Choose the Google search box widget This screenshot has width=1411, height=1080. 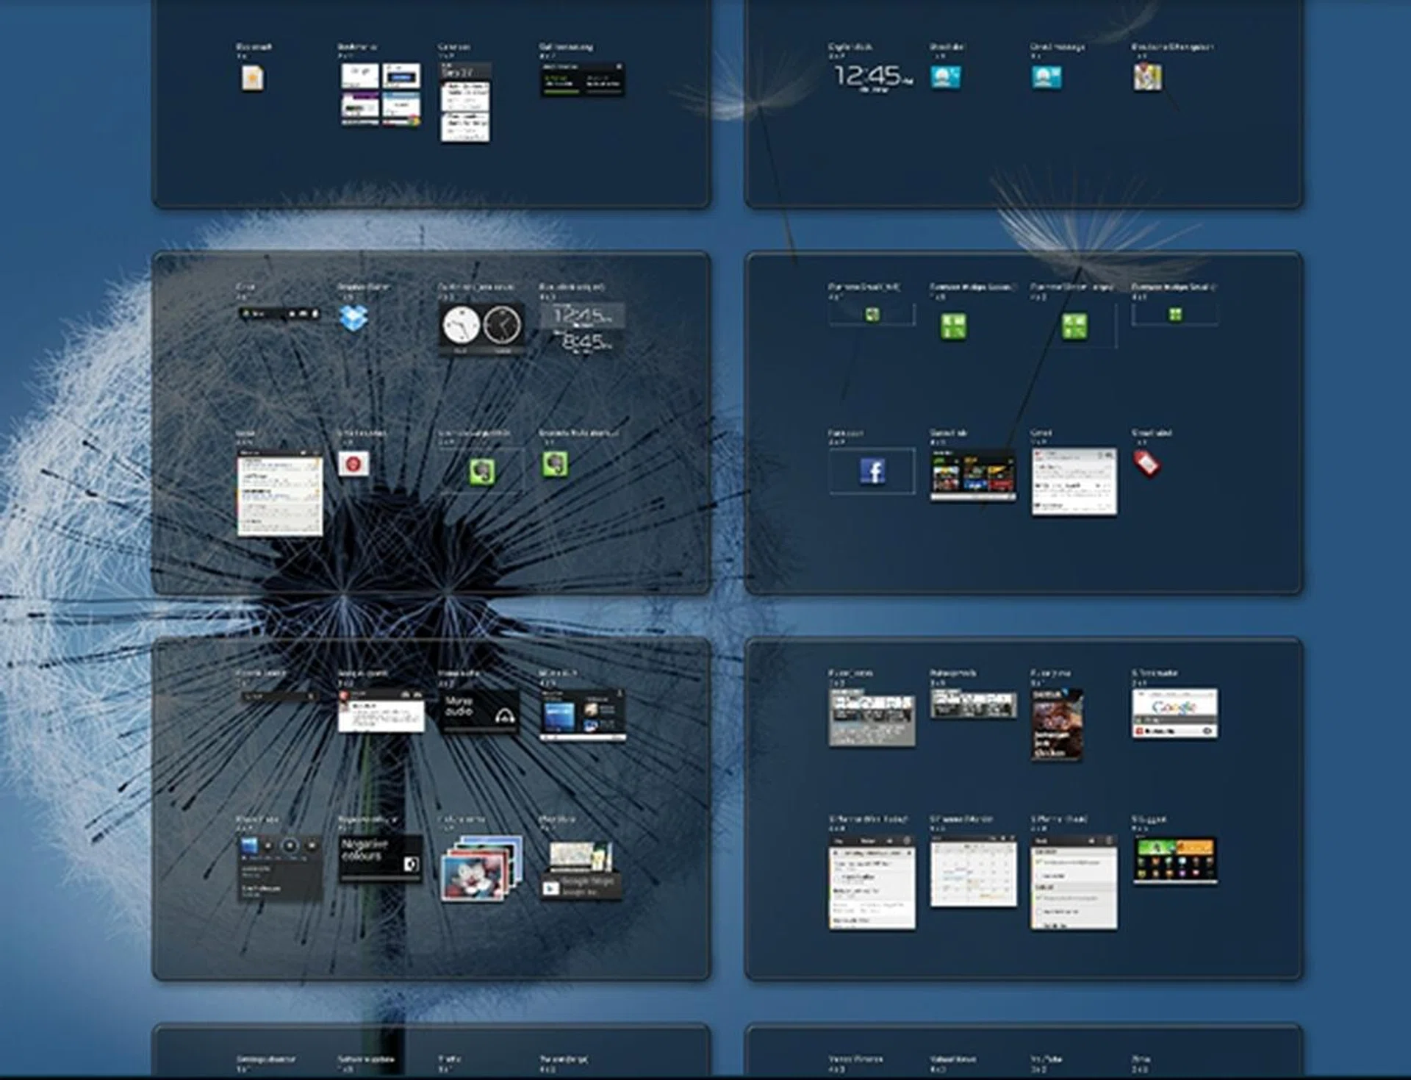pyautogui.click(x=1174, y=713)
